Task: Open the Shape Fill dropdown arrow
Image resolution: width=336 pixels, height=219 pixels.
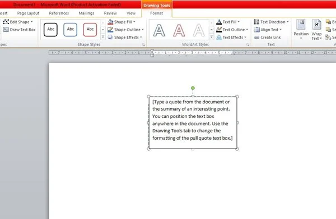Action: pyautogui.click(x=134, y=22)
